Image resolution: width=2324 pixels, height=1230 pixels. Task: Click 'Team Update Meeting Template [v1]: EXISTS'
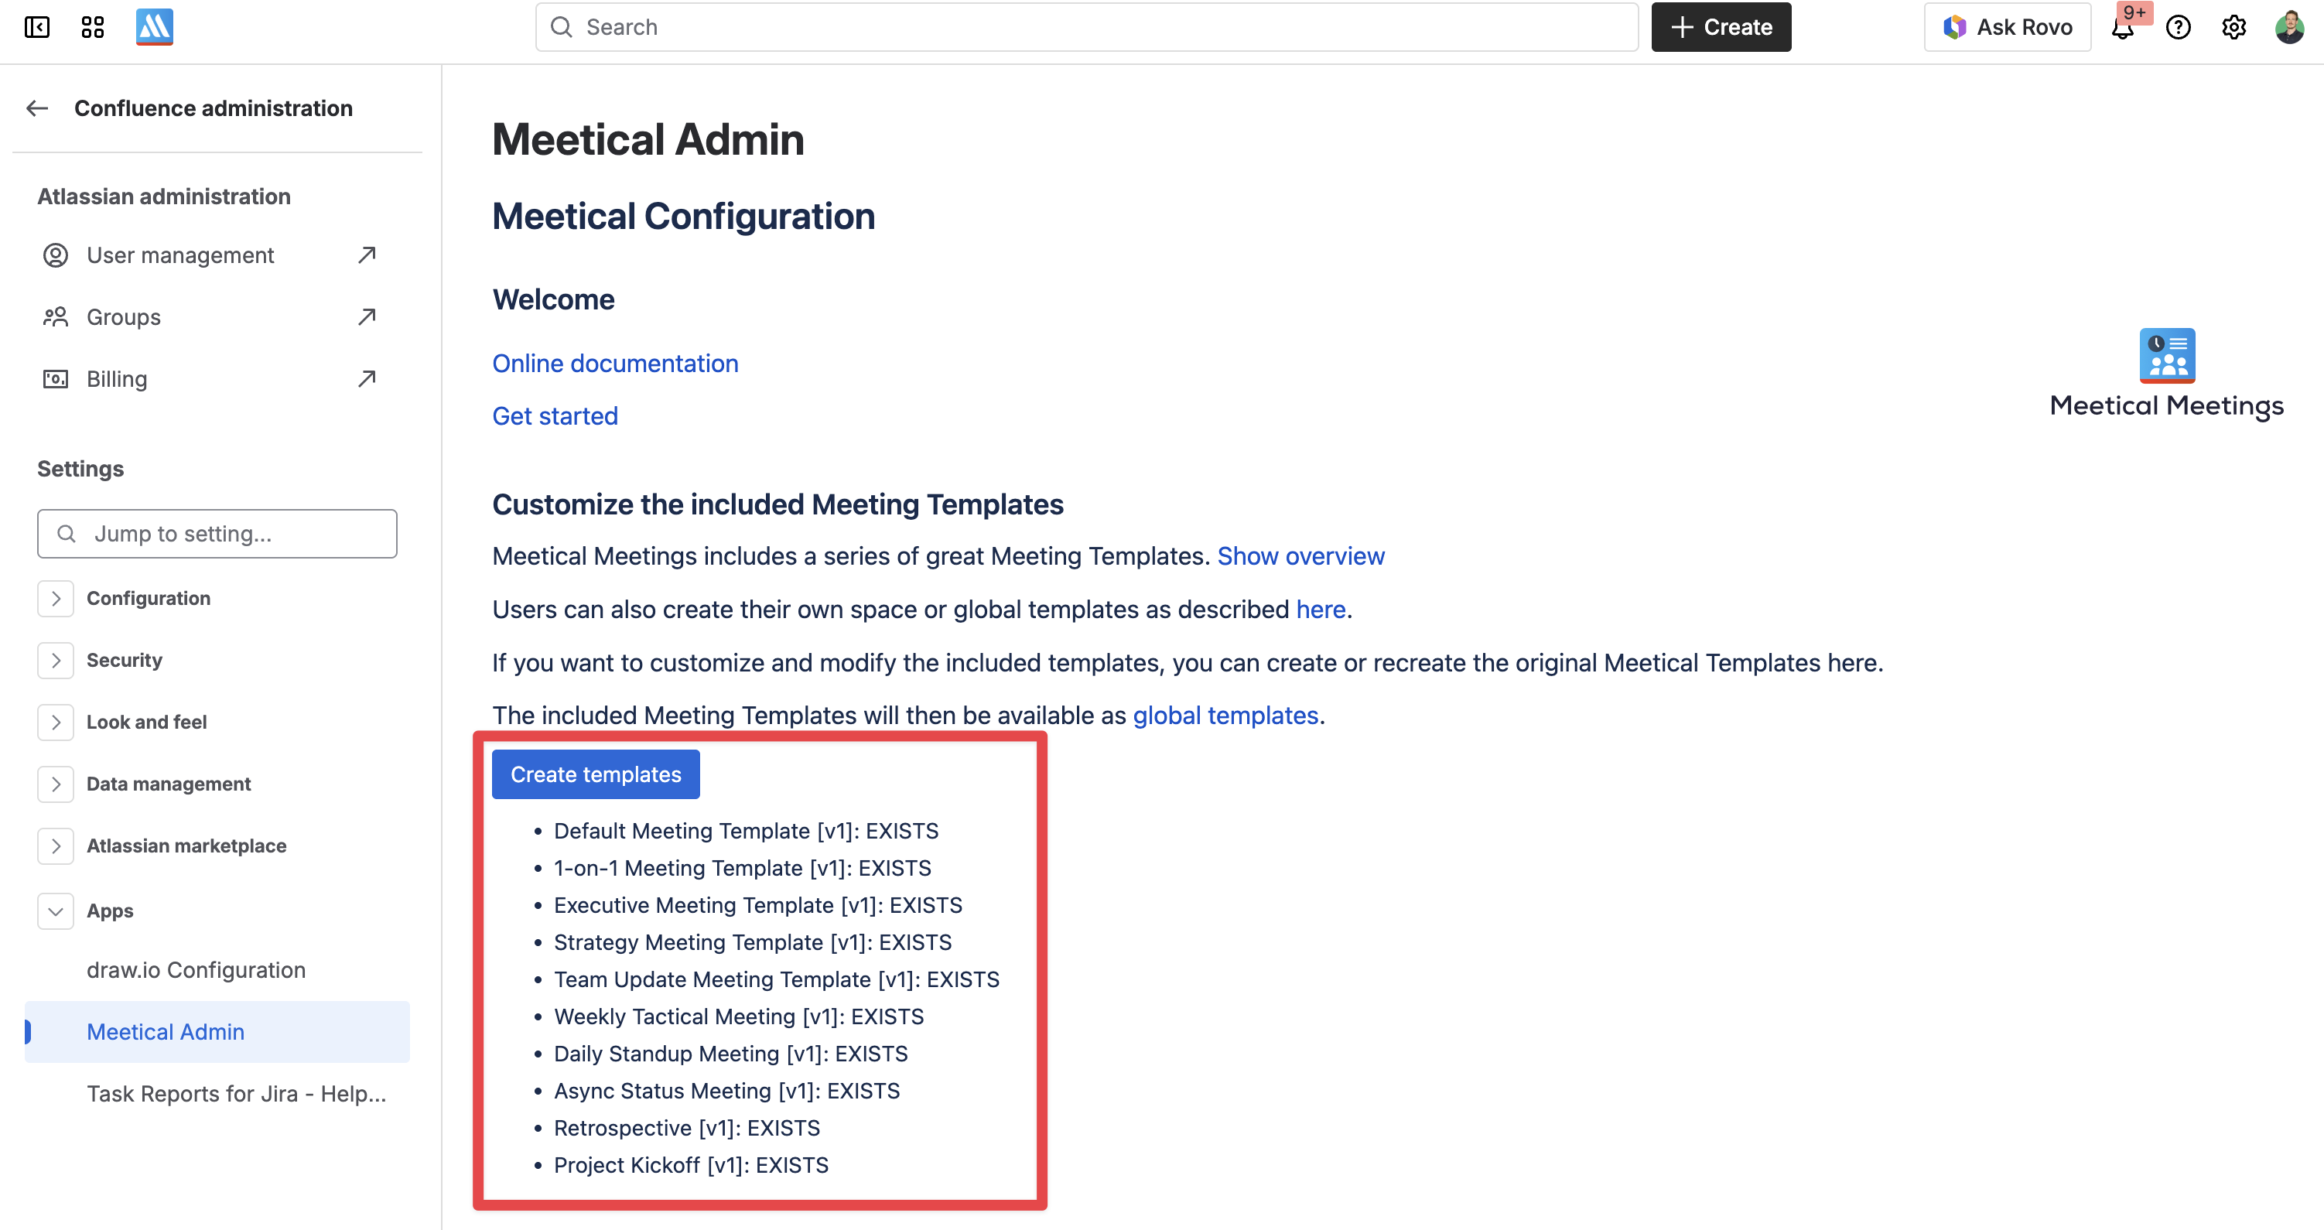[x=777, y=979]
